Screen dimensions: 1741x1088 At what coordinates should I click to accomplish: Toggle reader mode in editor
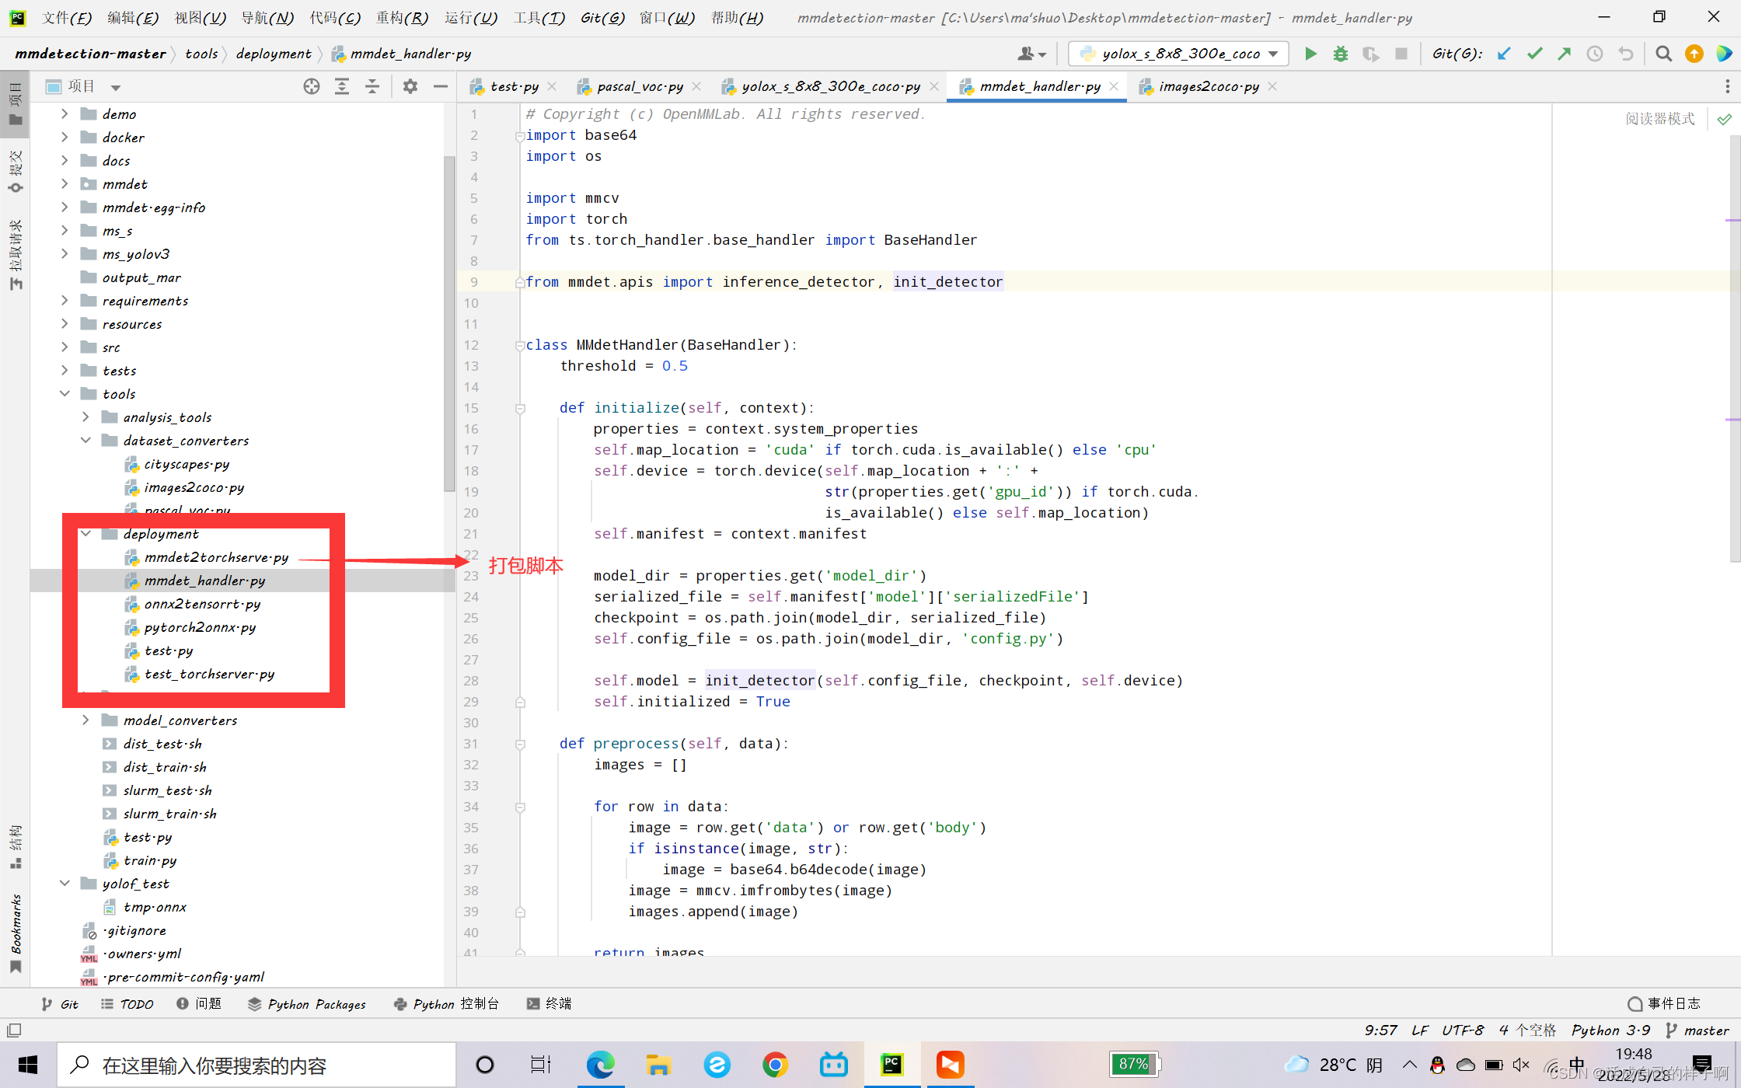point(1659,119)
